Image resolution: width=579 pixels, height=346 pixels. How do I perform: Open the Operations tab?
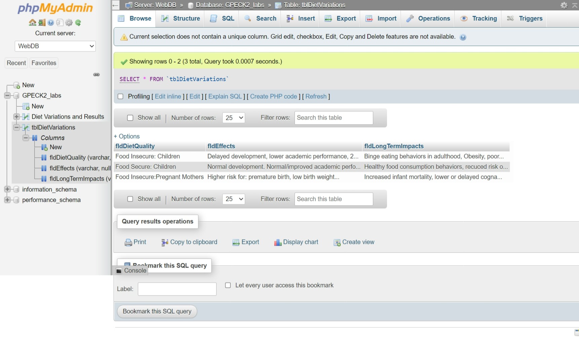428,18
